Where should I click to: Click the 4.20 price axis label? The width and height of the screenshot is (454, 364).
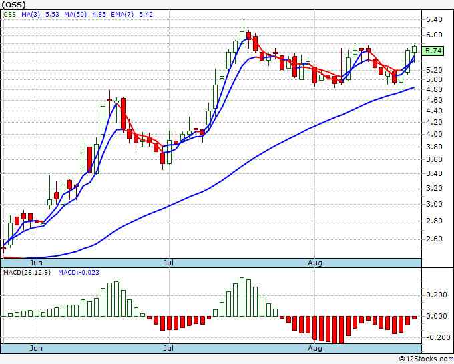[434, 122]
